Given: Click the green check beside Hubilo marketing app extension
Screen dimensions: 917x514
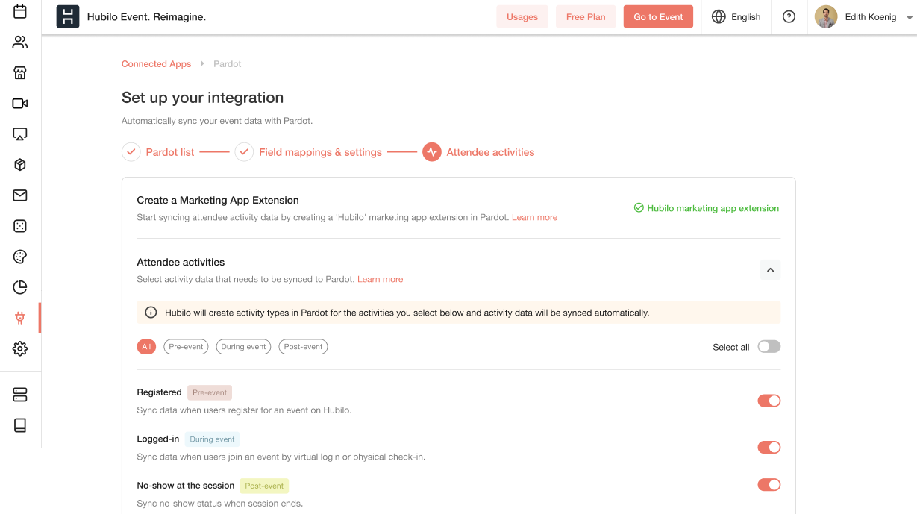Looking at the screenshot, I should [639, 208].
